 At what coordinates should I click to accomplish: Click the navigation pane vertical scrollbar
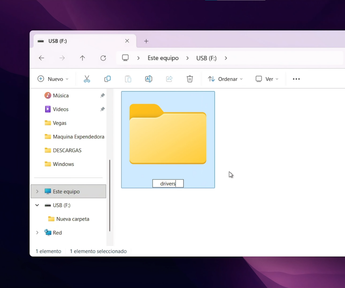[x=110, y=195]
